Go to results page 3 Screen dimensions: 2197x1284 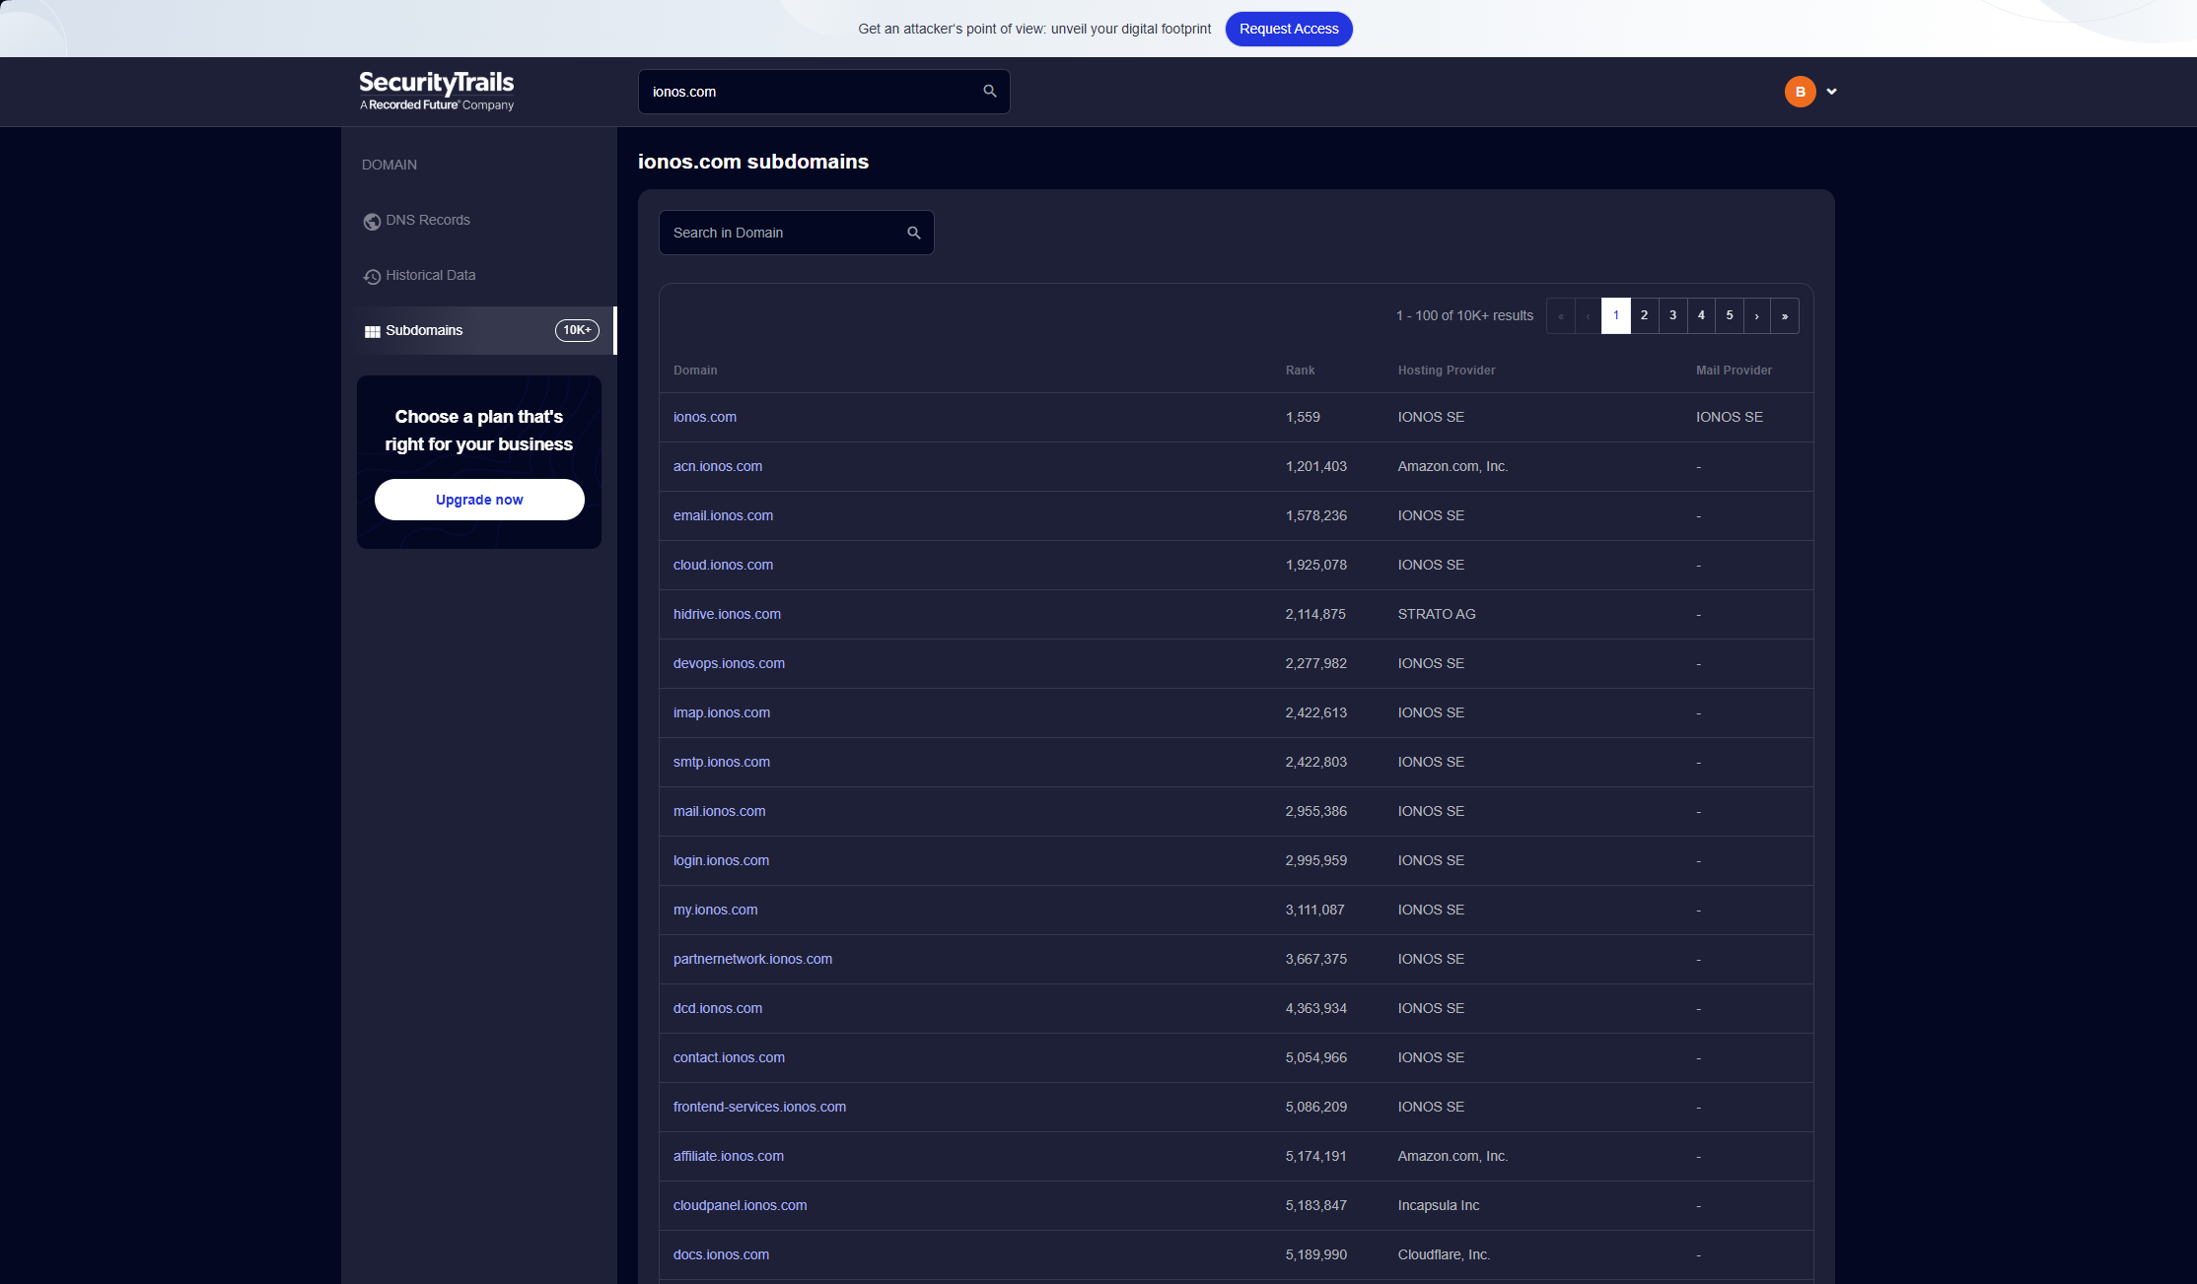1672,315
